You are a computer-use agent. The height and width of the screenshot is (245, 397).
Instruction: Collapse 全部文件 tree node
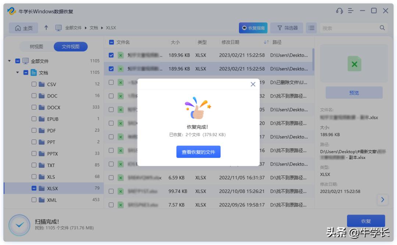[x=9, y=61]
